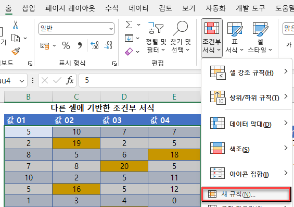Click the Cut scissors icon
This screenshot has height=207, width=294.
tap(16, 25)
